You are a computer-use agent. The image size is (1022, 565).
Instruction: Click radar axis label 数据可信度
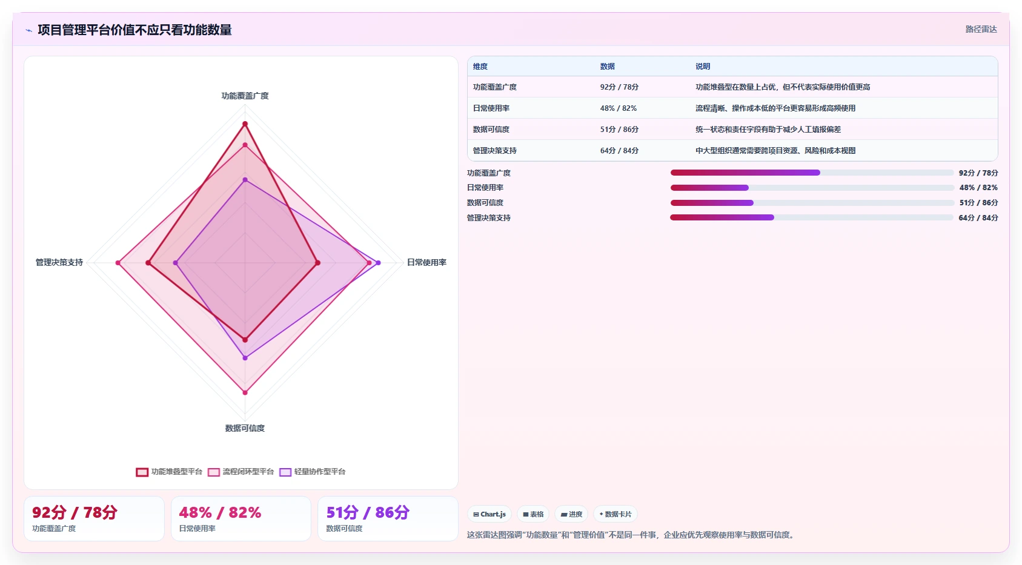[245, 428]
